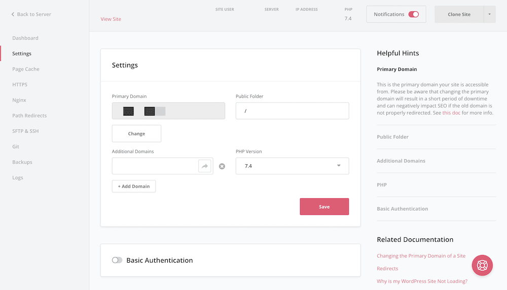The height and width of the screenshot is (290, 507).
Task: Open SFTP & SSH in the sidebar
Action: coord(25,131)
